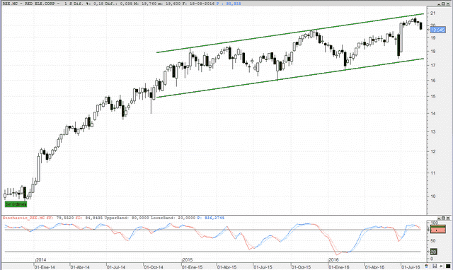This screenshot has width=453, height=270.
Task: Click the small pin icon in the bottom bar
Action: point(441,266)
